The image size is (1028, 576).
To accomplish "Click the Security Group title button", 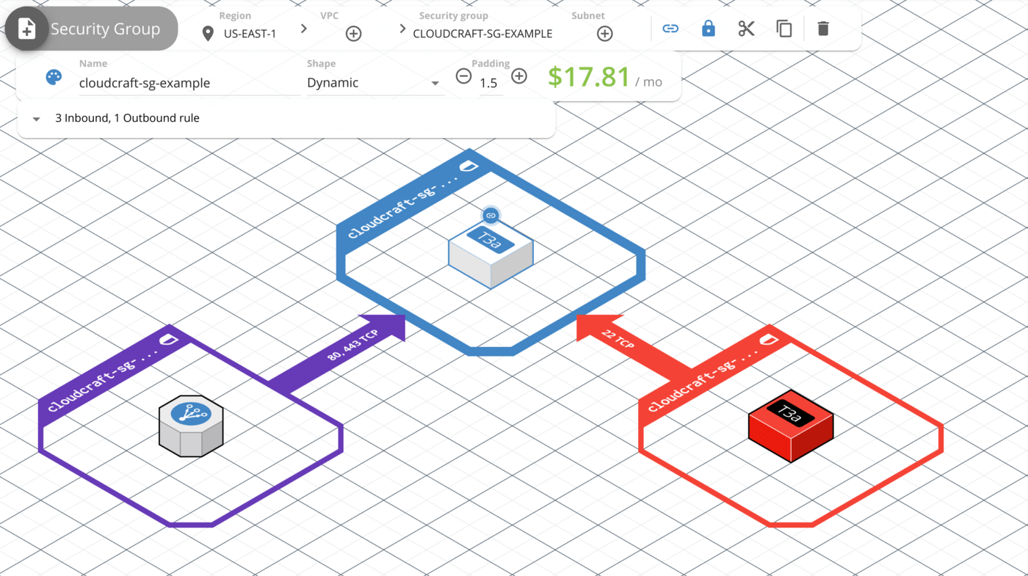I will click(92, 29).
